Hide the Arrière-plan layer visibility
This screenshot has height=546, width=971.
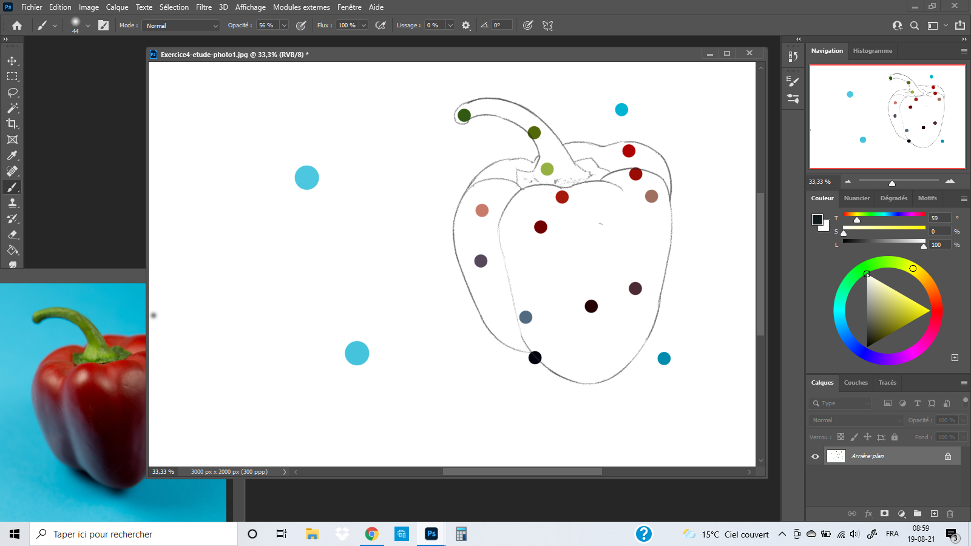point(815,456)
